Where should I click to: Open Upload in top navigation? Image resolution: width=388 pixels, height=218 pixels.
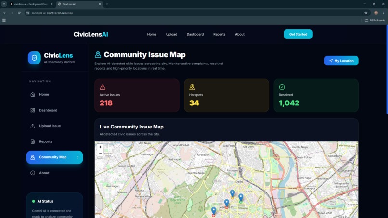[x=171, y=34]
